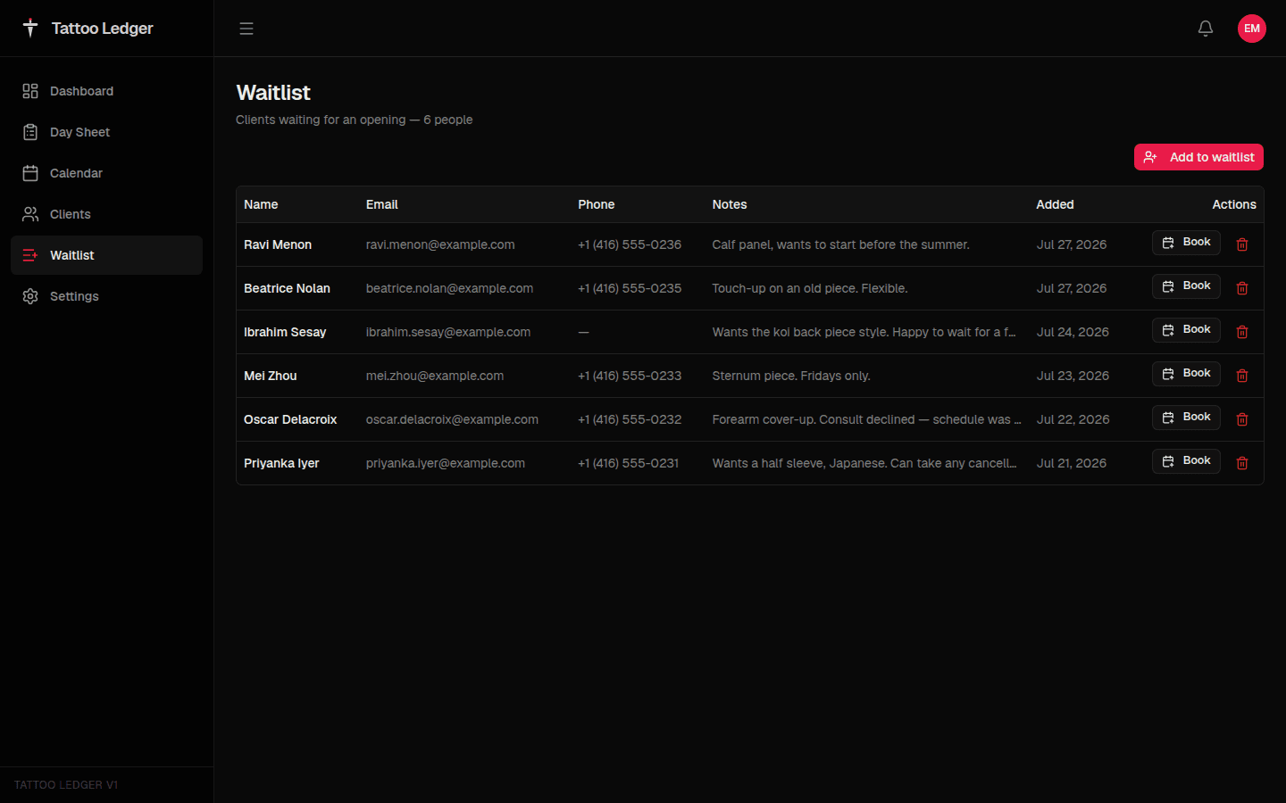
Task: Book Ibrahim Sesay from the waitlist
Action: [1186, 330]
